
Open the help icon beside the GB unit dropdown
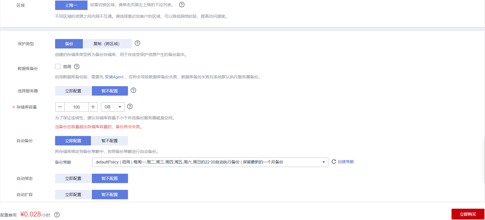(130, 106)
